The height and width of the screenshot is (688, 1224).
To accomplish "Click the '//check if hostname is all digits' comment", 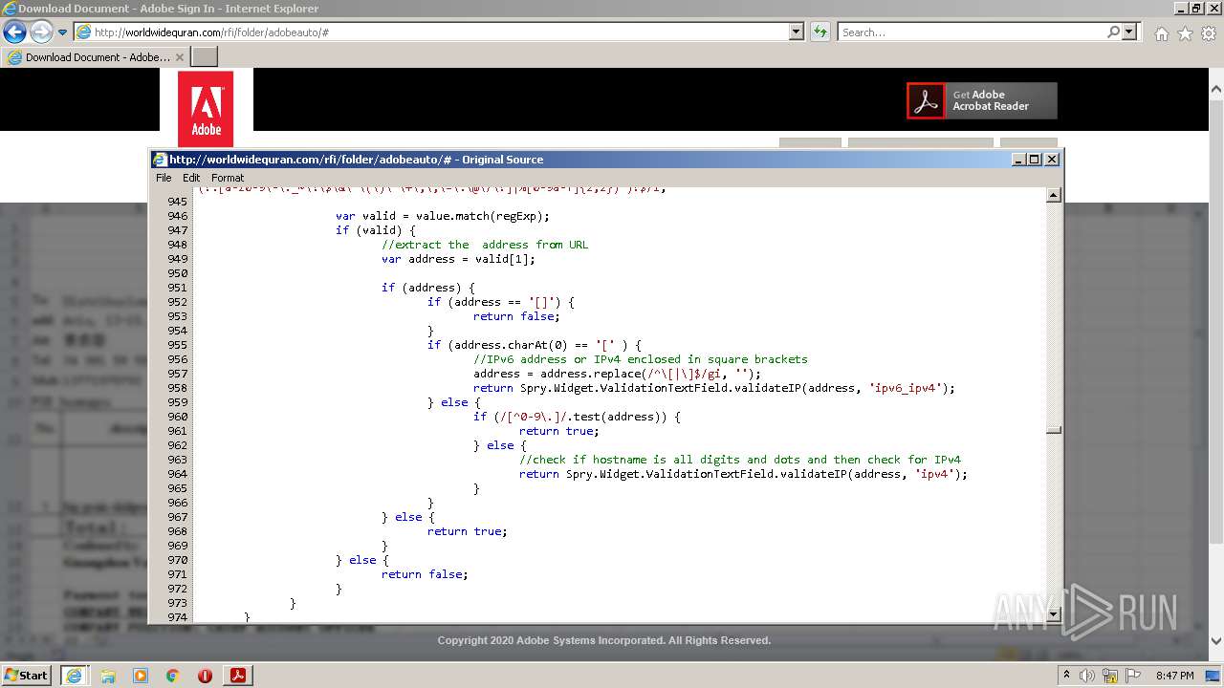I will [739, 460].
